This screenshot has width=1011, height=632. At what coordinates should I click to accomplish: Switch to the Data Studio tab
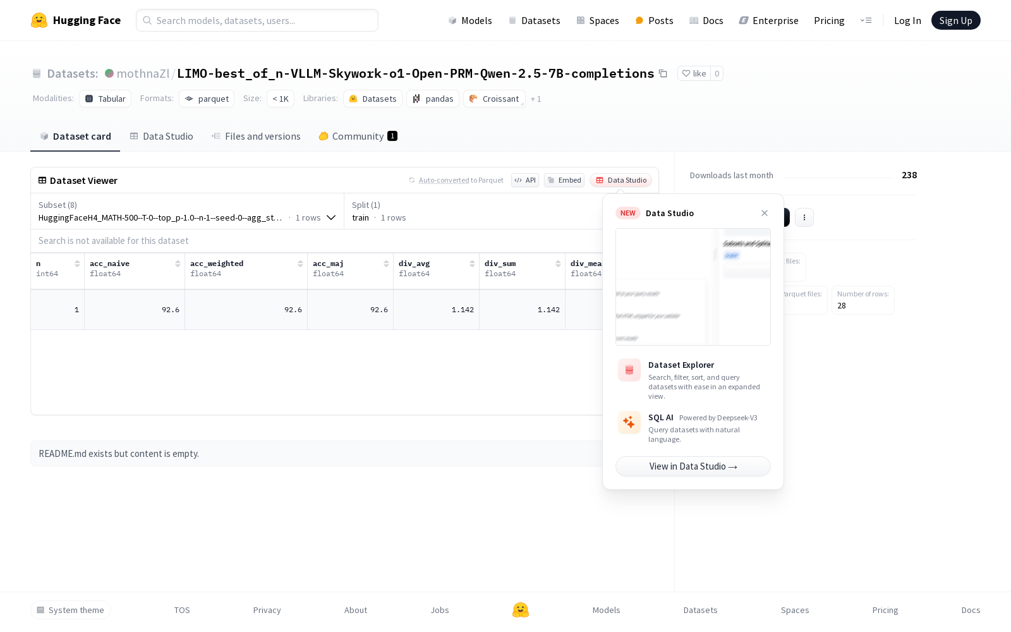162,136
